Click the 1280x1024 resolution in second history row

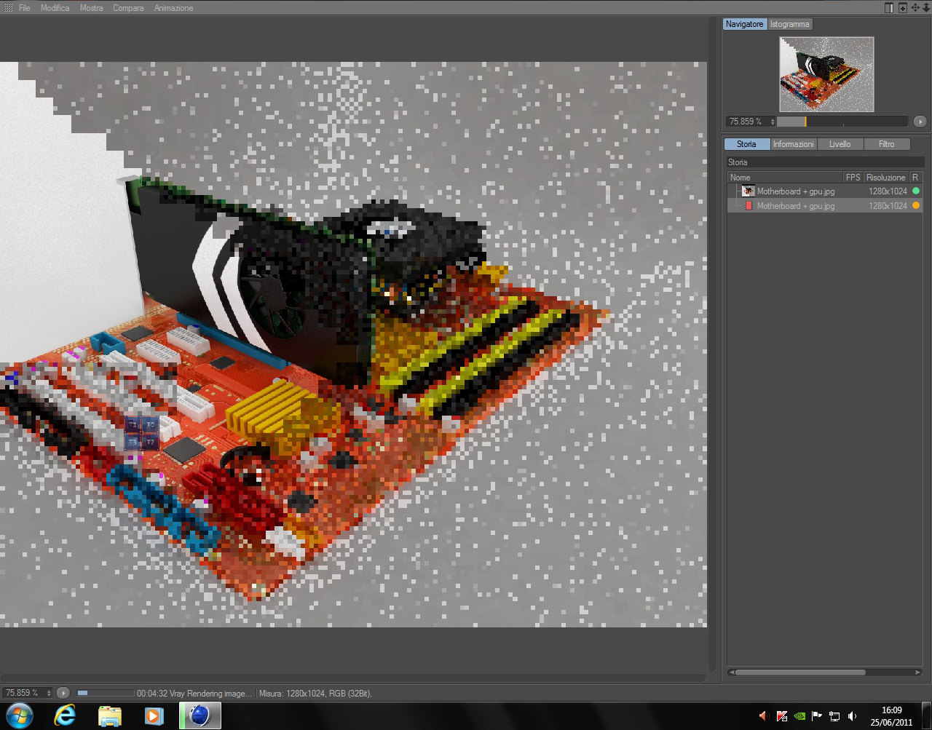[x=888, y=206]
